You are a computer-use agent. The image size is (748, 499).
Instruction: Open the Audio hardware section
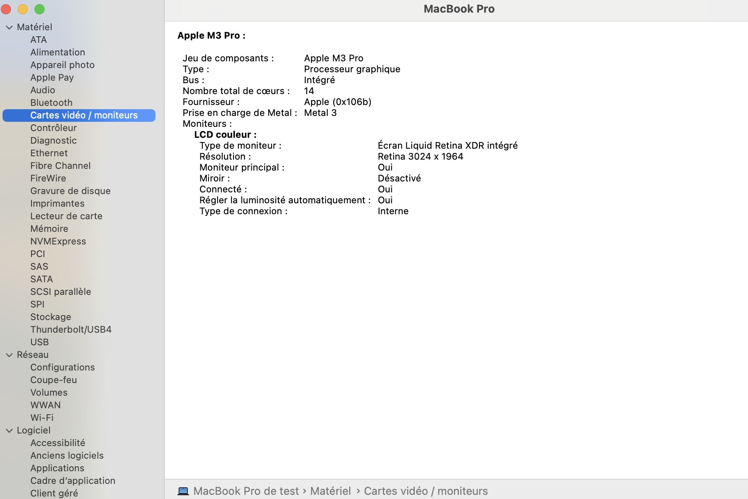coord(42,90)
